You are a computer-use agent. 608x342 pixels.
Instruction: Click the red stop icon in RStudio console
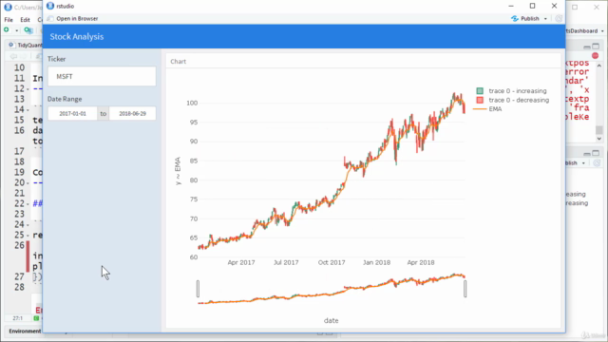pos(596,56)
